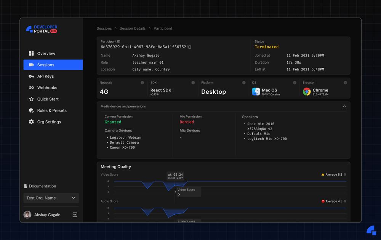Click the info icon next to Average 8.3
The height and width of the screenshot is (240, 381).
[345, 174]
